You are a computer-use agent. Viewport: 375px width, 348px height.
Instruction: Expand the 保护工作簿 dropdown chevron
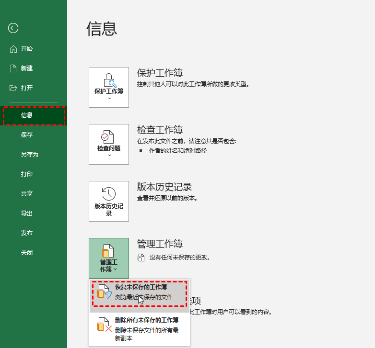point(109,98)
